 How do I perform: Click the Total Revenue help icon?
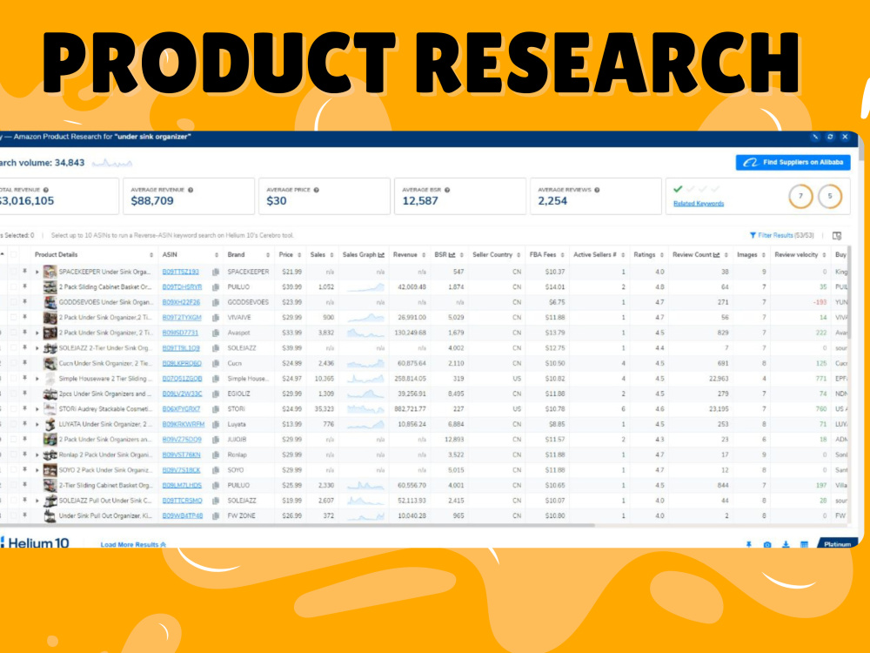(46, 190)
